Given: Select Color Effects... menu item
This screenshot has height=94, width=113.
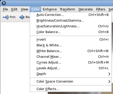Looking at the screenshot, I should (x=71, y=89).
